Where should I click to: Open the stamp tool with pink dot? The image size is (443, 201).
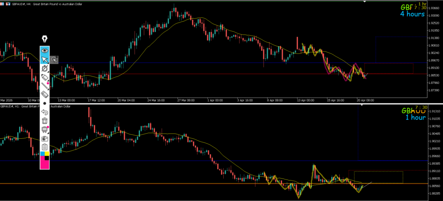(45, 129)
